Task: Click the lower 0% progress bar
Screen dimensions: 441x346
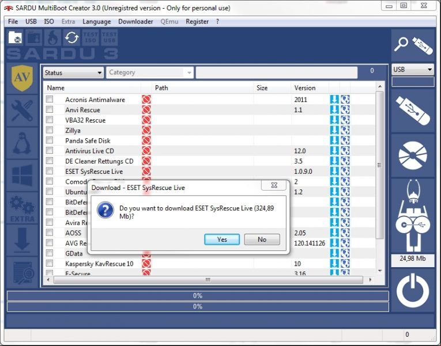Action: 198,306
